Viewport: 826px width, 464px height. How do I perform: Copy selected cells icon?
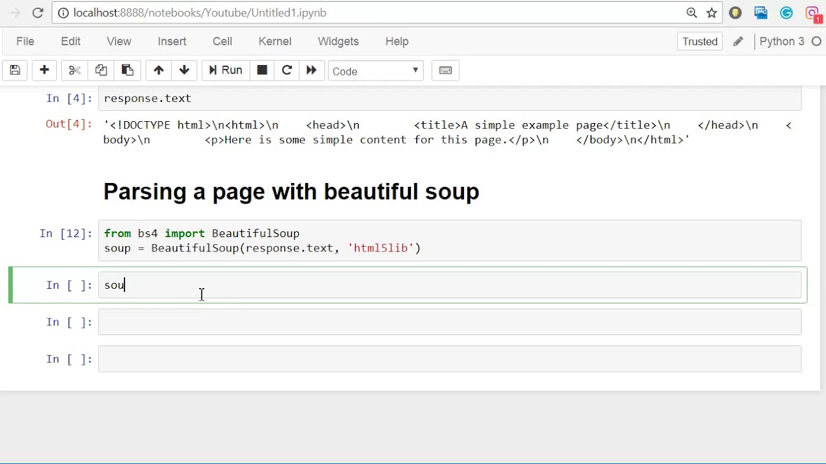click(101, 70)
